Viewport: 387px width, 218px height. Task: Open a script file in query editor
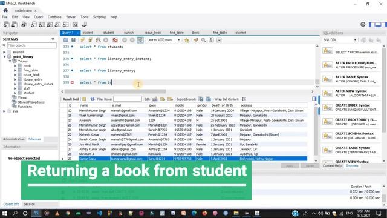[66, 40]
